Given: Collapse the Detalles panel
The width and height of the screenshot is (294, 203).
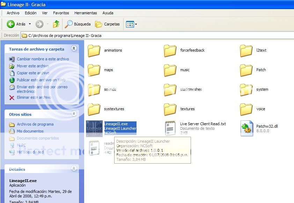Looking at the screenshot, I should pos(74,168).
